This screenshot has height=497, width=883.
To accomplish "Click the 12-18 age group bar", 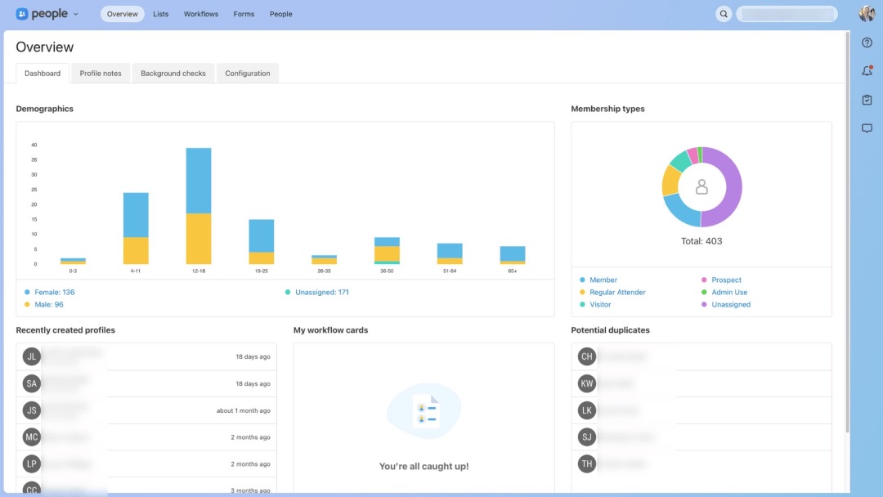I will click(199, 206).
